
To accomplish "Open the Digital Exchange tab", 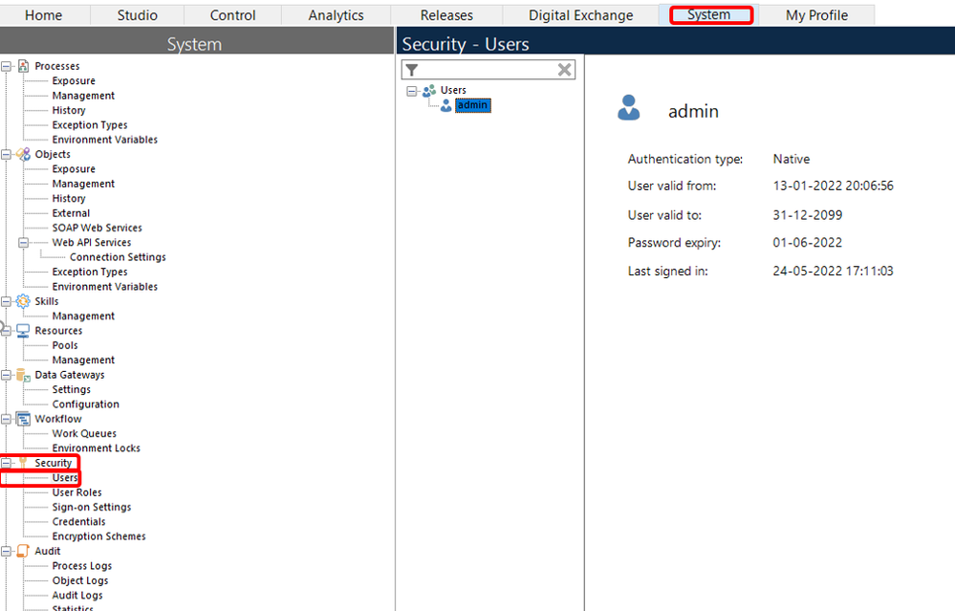I will point(580,15).
